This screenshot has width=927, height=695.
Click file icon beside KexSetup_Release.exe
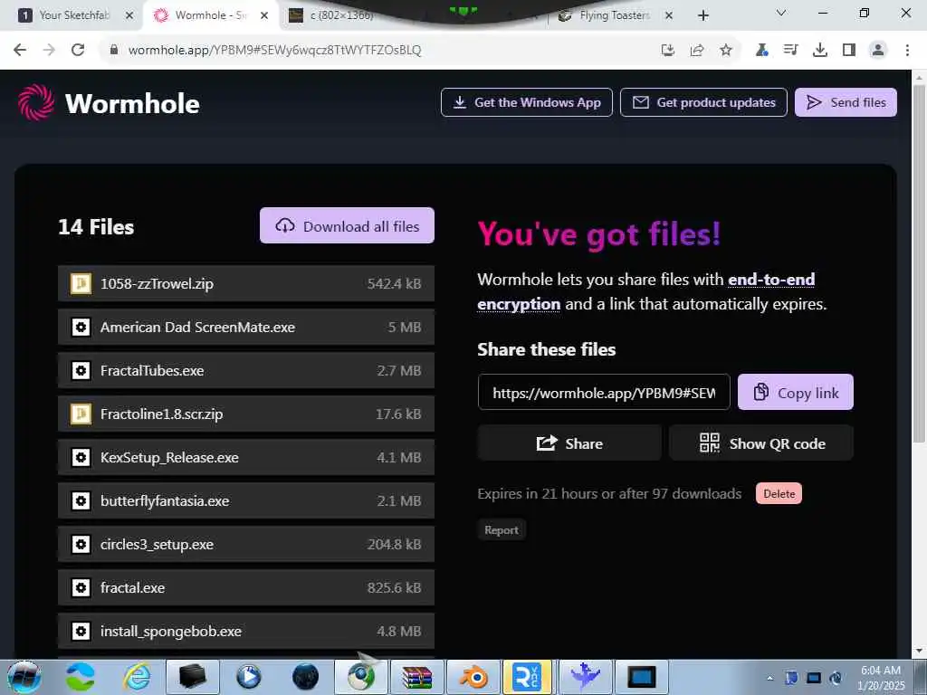click(x=81, y=457)
